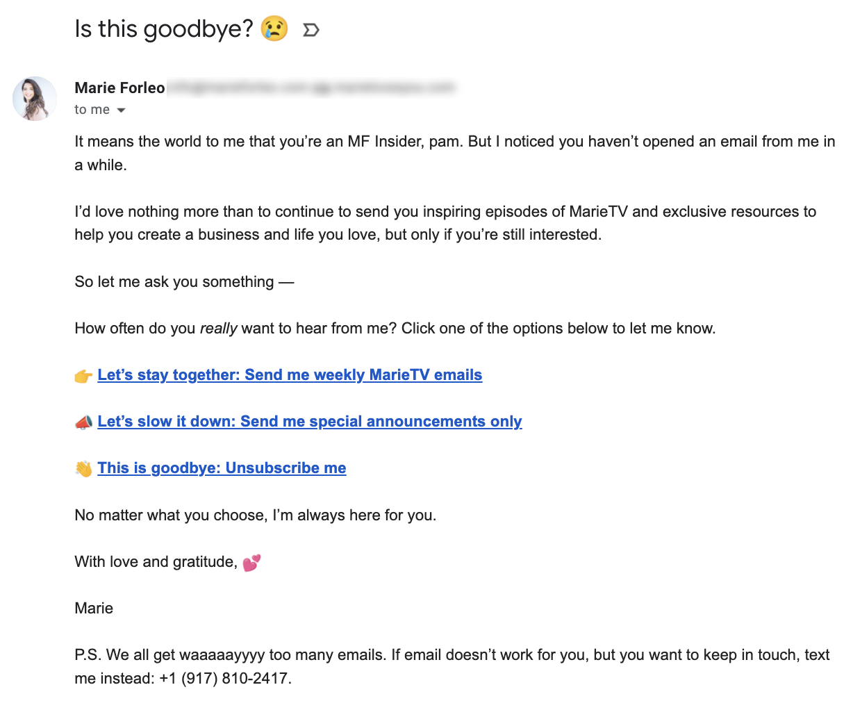Click the pink hearts emoji after the sign-off
This screenshot has width=853, height=710.
[x=251, y=562]
